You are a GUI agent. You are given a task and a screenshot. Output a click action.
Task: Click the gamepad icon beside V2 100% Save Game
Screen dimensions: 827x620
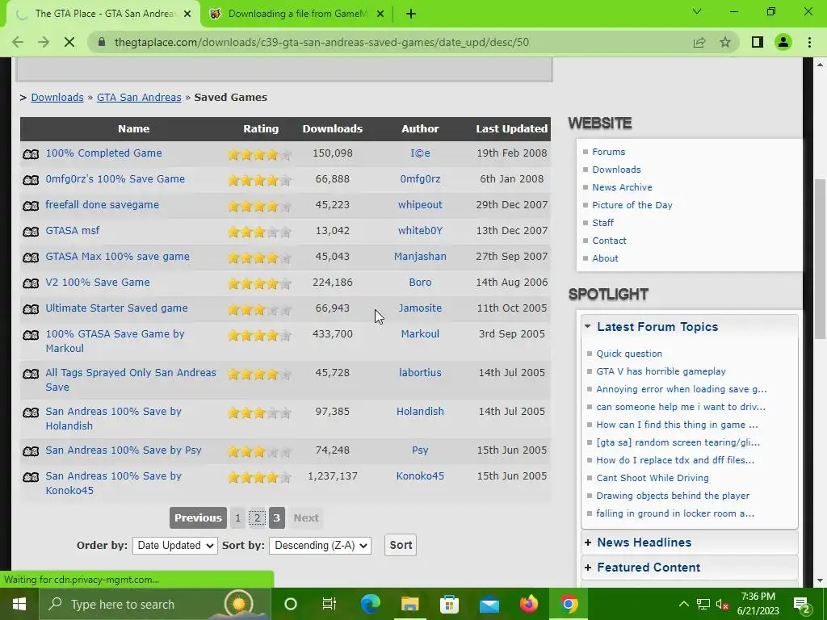pyautogui.click(x=31, y=283)
